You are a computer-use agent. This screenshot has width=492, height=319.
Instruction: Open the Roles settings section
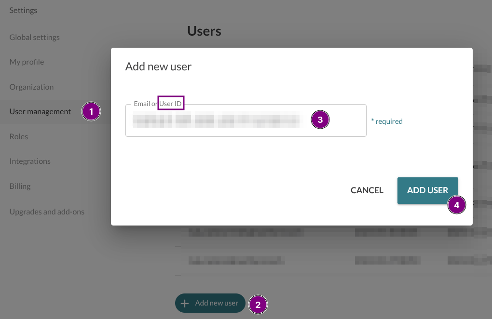pyautogui.click(x=18, y=137)
